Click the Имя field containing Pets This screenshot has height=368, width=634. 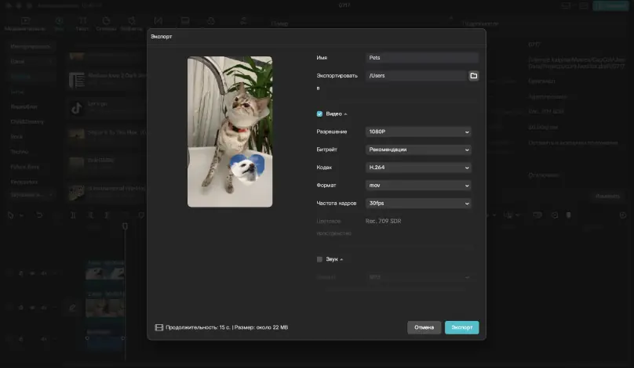pyautogui.click(x=422, y=58)
